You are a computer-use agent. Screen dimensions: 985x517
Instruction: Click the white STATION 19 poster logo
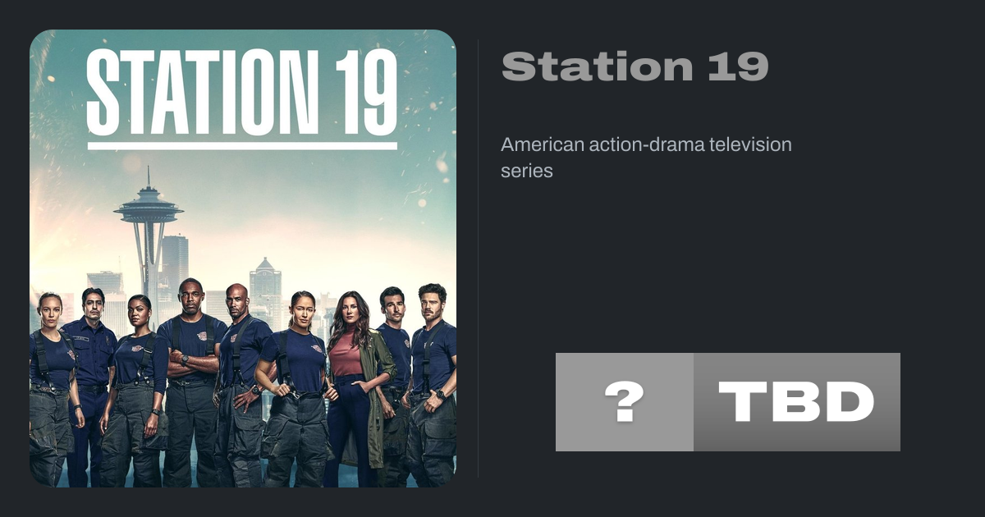click(242, 92)
